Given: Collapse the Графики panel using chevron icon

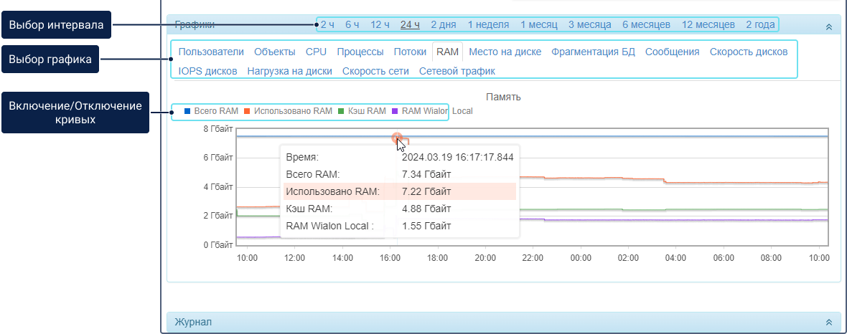Looking at the screenshot, I should click(829, 26).
